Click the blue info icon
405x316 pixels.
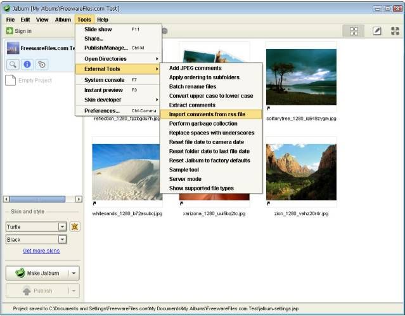pyautogui.click(x=27, y=64)
